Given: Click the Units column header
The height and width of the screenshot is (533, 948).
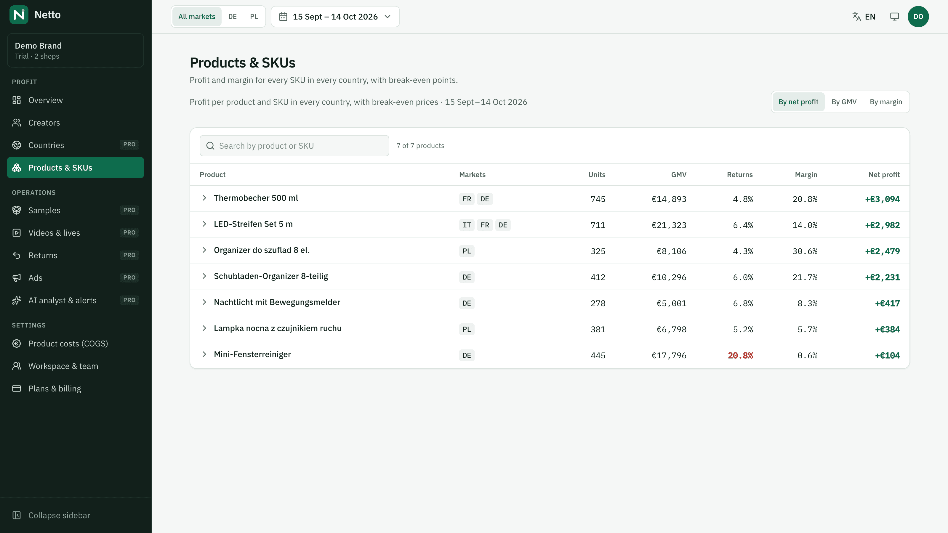Looking at the screenshot, I should (x=597, y=175).
